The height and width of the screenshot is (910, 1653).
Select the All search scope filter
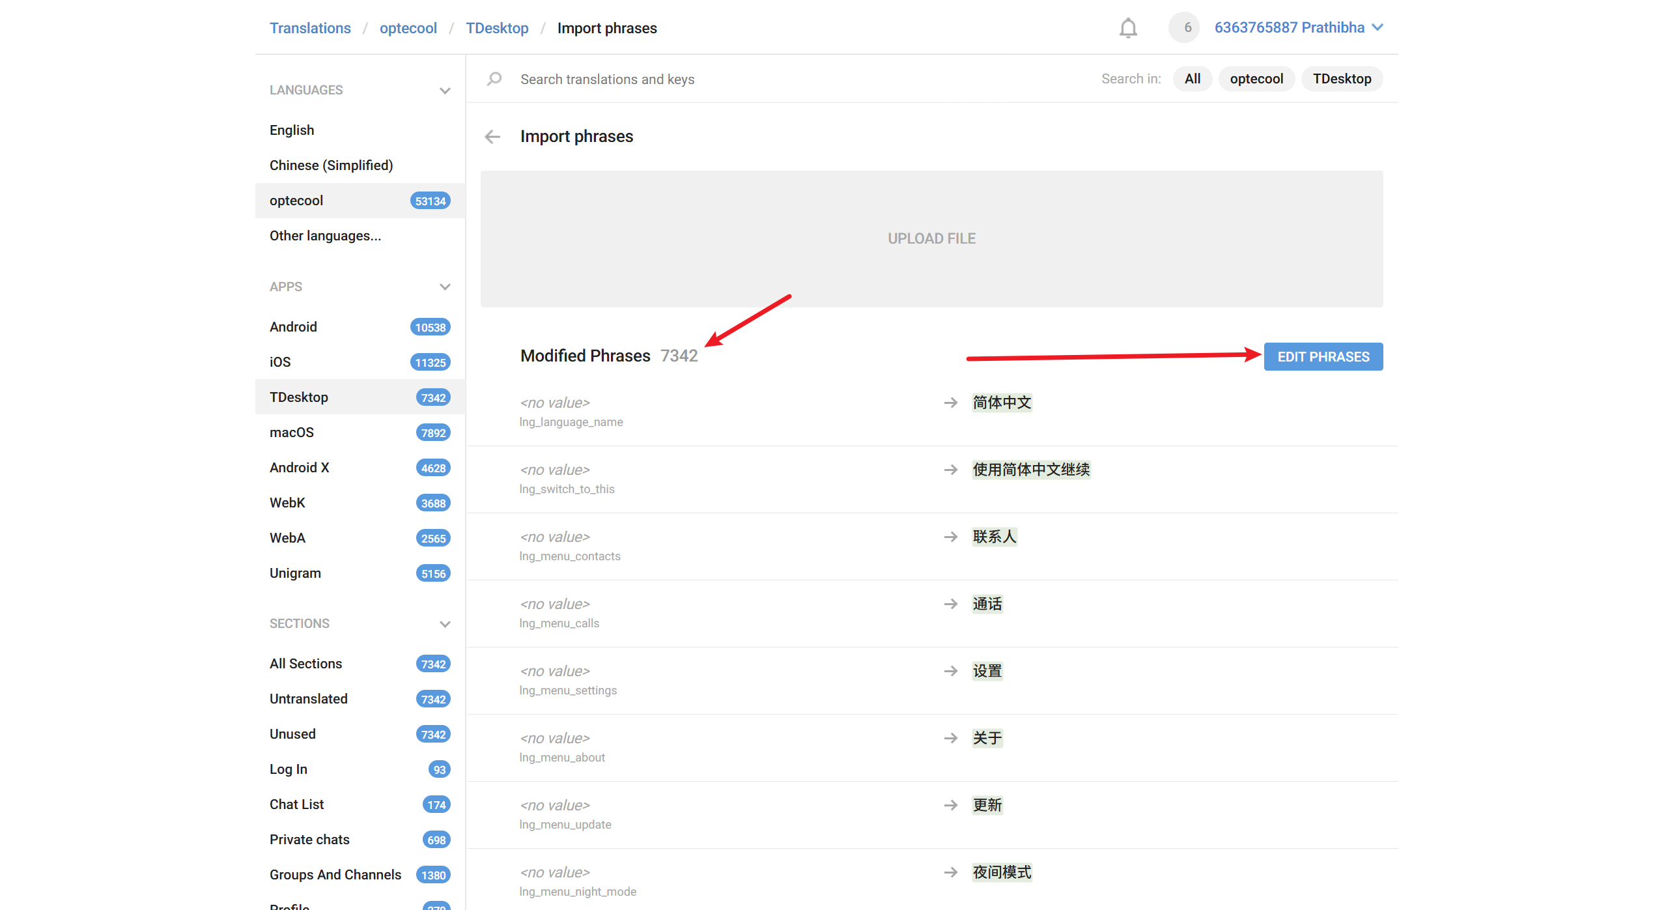[x=1192, y=79]
